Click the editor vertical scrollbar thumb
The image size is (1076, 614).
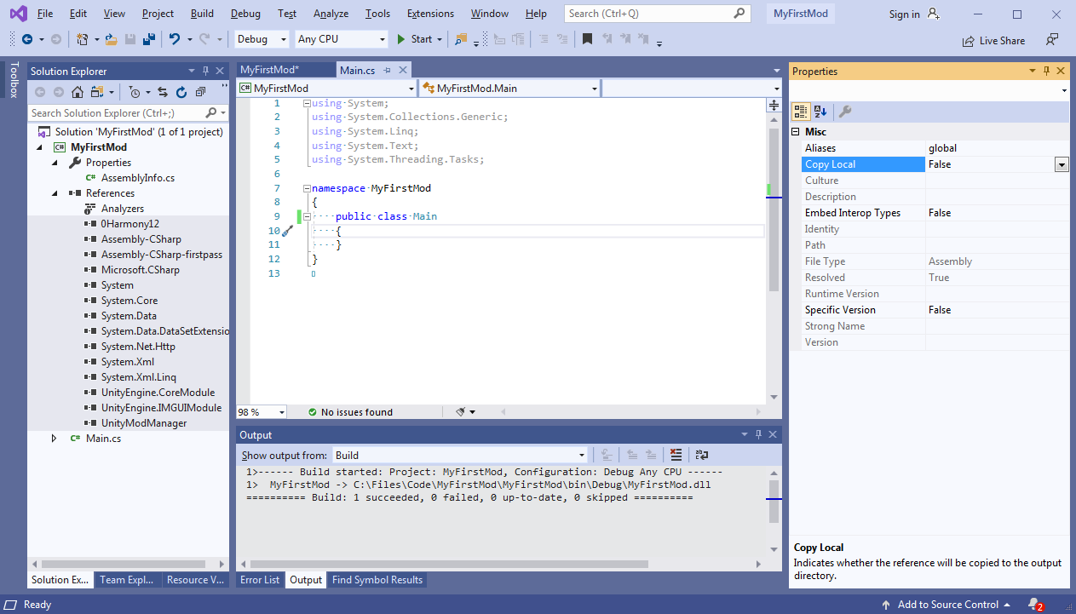774,209
